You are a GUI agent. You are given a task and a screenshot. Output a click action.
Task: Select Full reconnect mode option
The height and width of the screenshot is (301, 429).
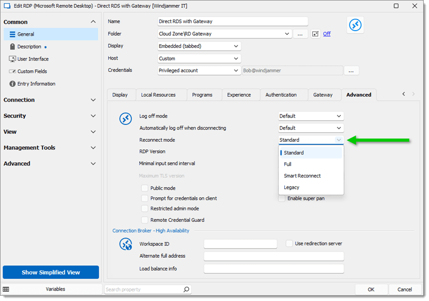[x=311, y=164]
